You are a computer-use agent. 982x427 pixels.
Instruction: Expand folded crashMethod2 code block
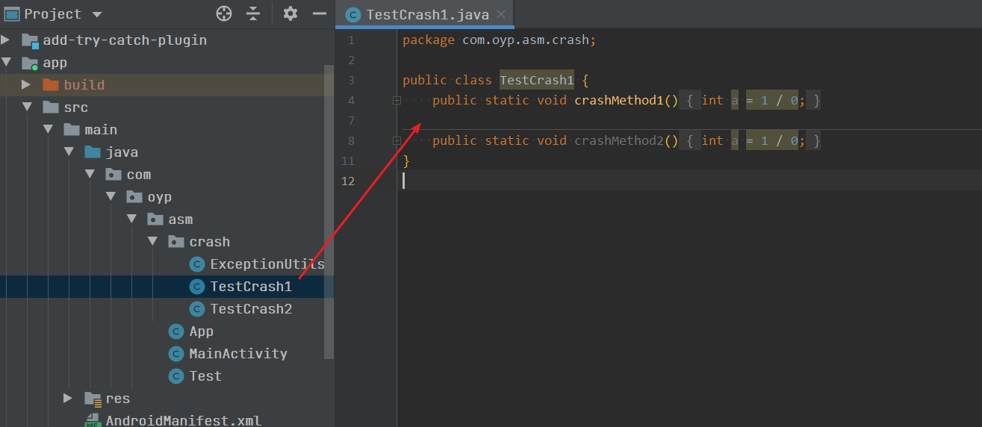tap(397, 140)
